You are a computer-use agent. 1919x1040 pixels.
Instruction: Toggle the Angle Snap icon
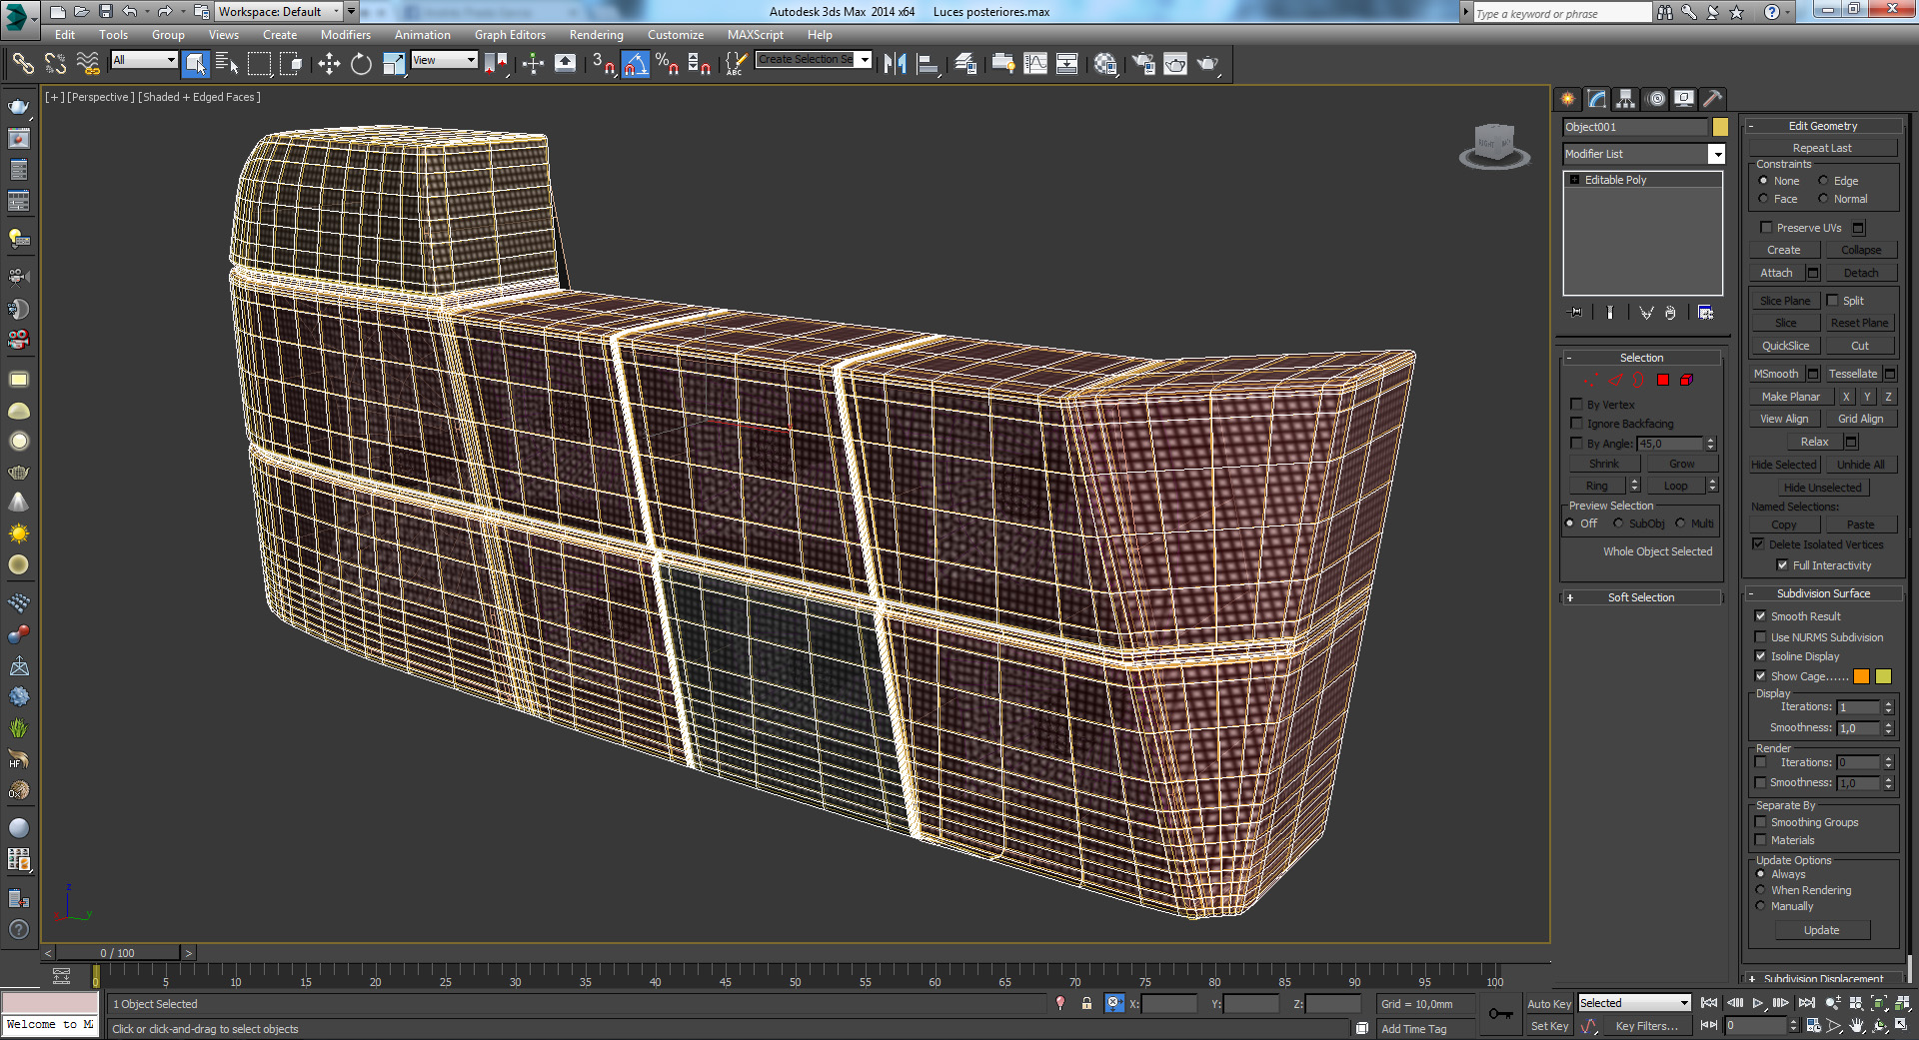click(x=636, y=65)
